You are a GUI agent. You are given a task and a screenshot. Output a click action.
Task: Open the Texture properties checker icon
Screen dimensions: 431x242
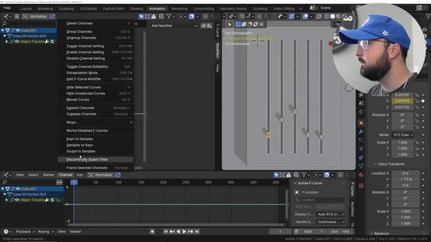(361, 186)
